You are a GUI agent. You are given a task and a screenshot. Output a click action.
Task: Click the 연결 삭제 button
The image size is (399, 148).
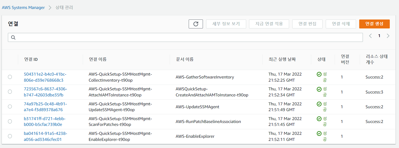[341, 24]
